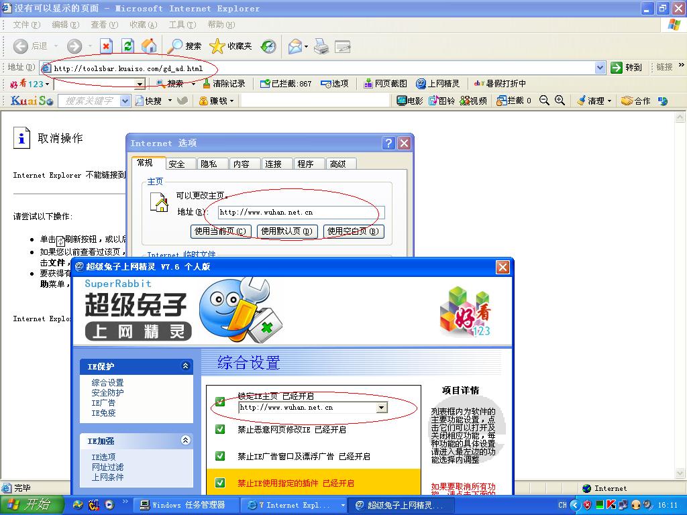Click 视频 in KuaiSo toolbar

[x=473, y=101]
